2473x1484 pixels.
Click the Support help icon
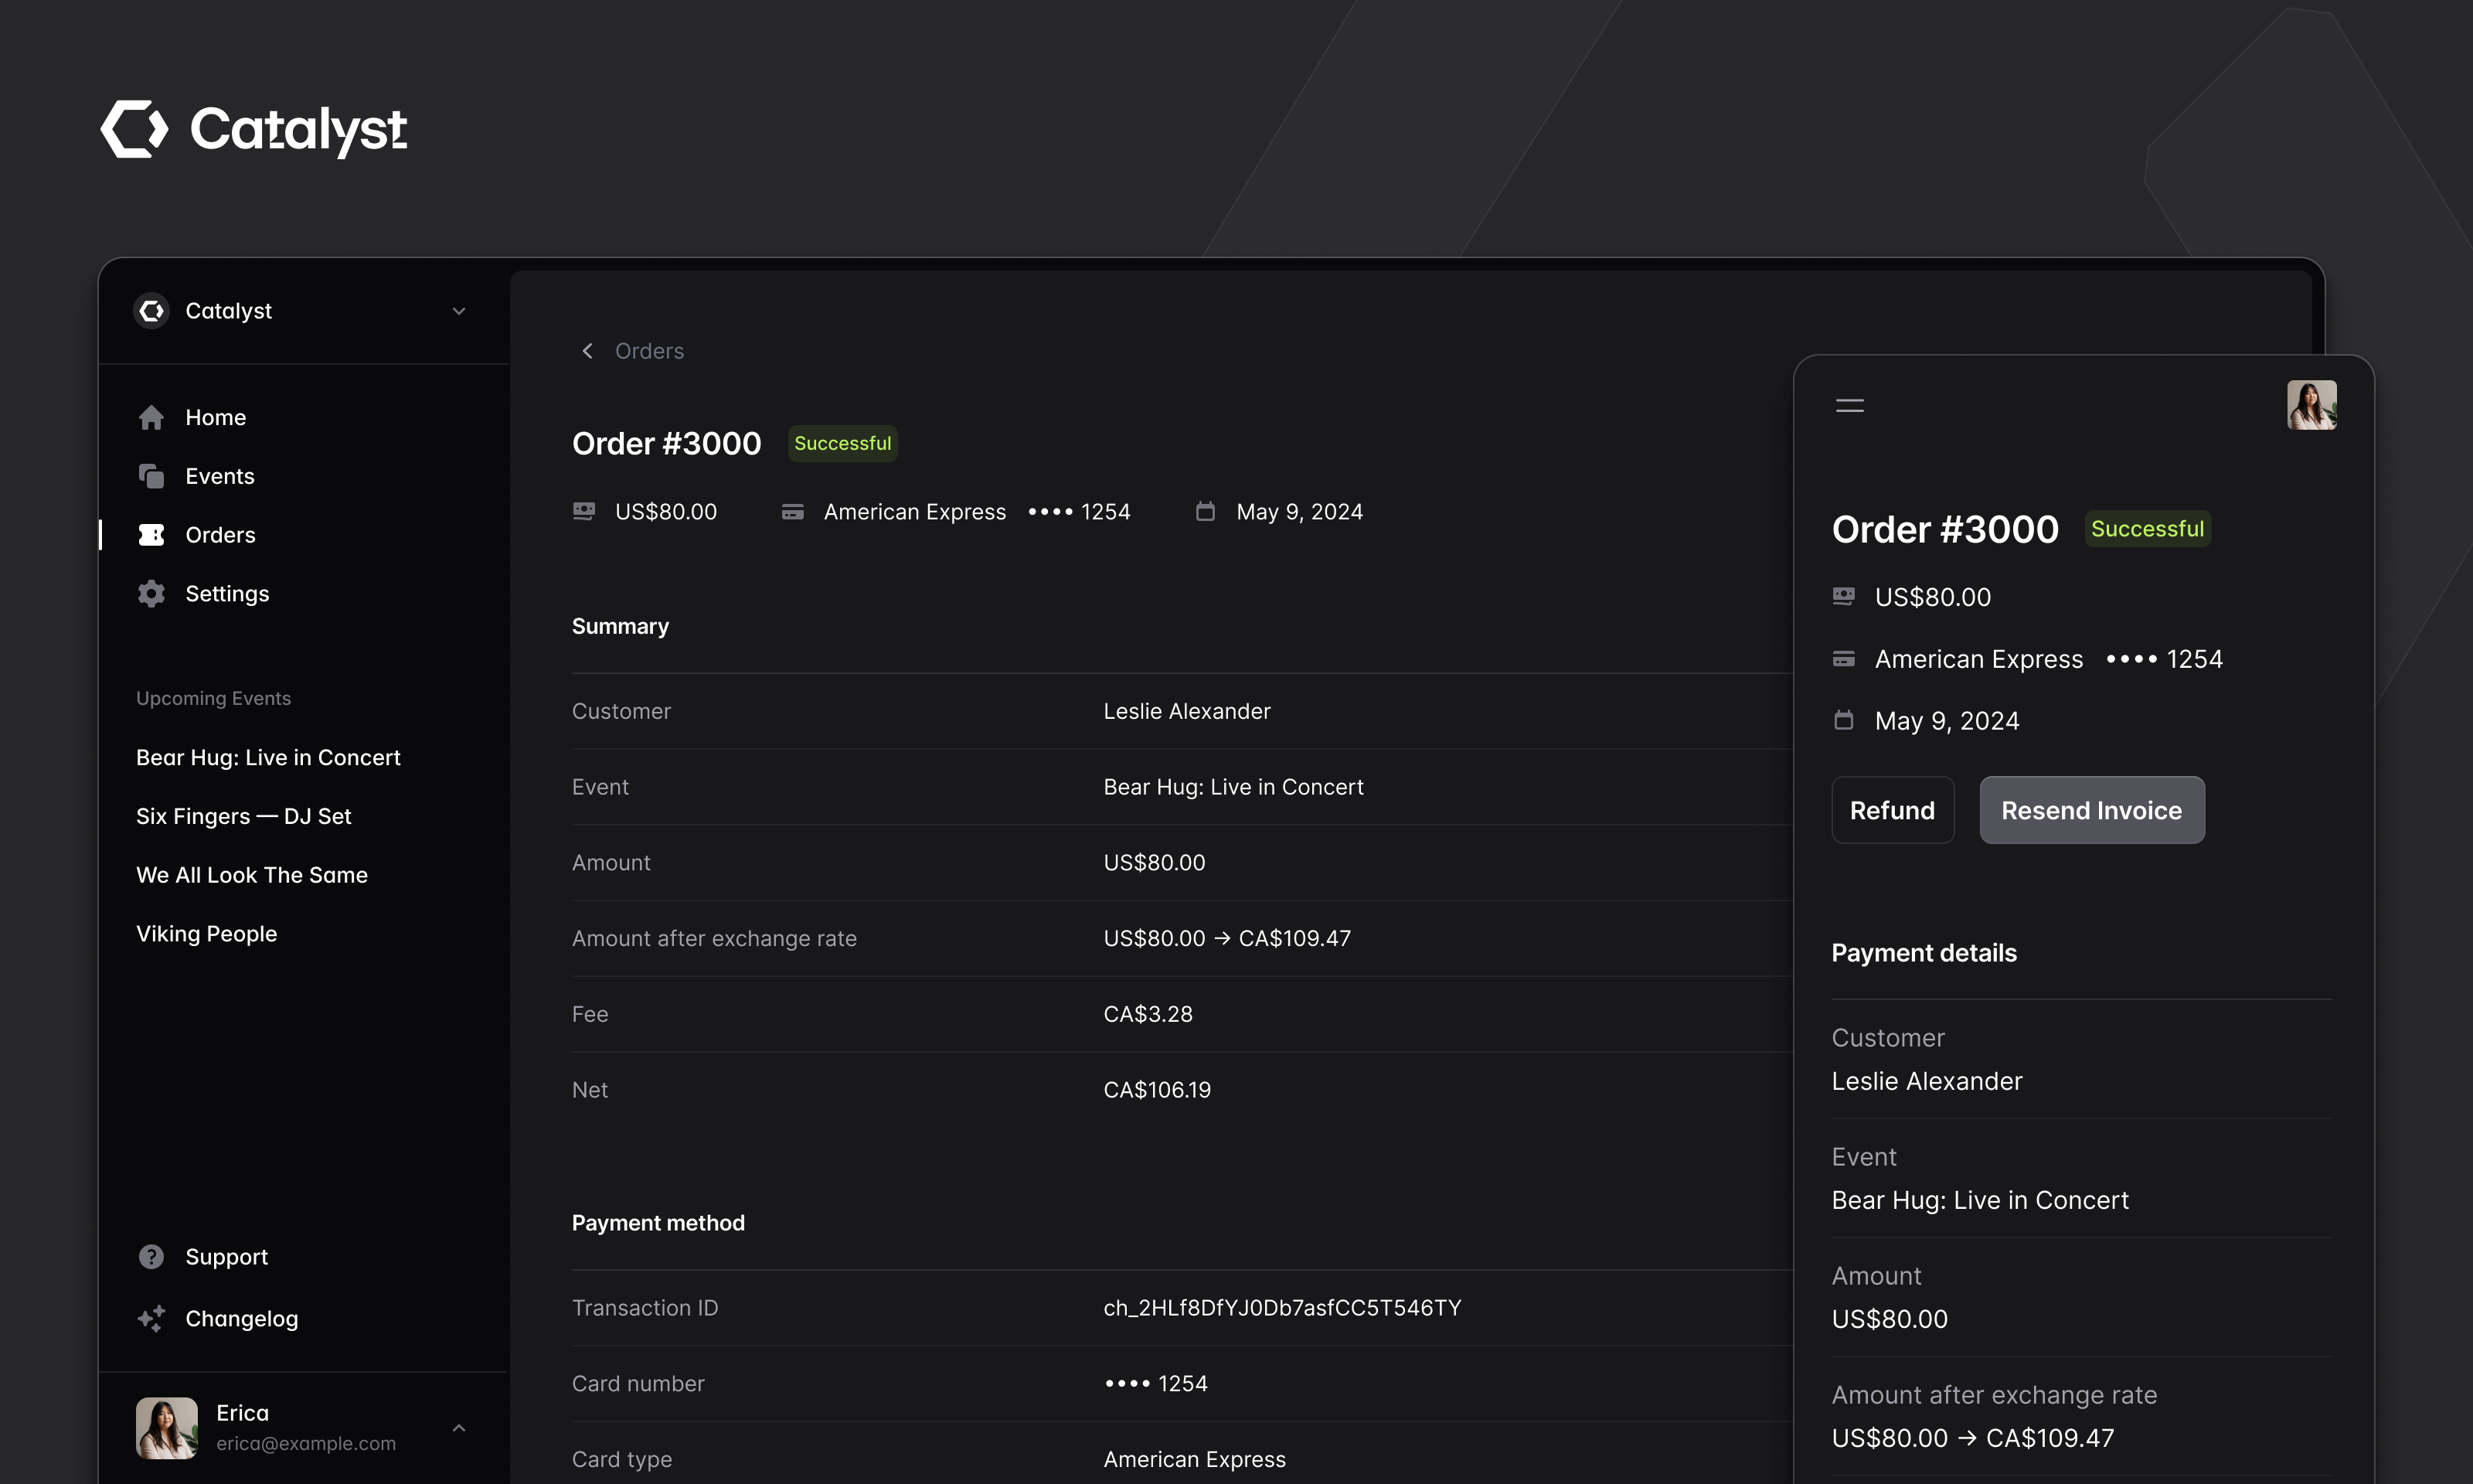pos(151,1256)
